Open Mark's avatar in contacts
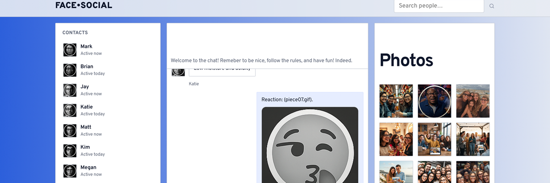550x183 pixels. (70, 50)
